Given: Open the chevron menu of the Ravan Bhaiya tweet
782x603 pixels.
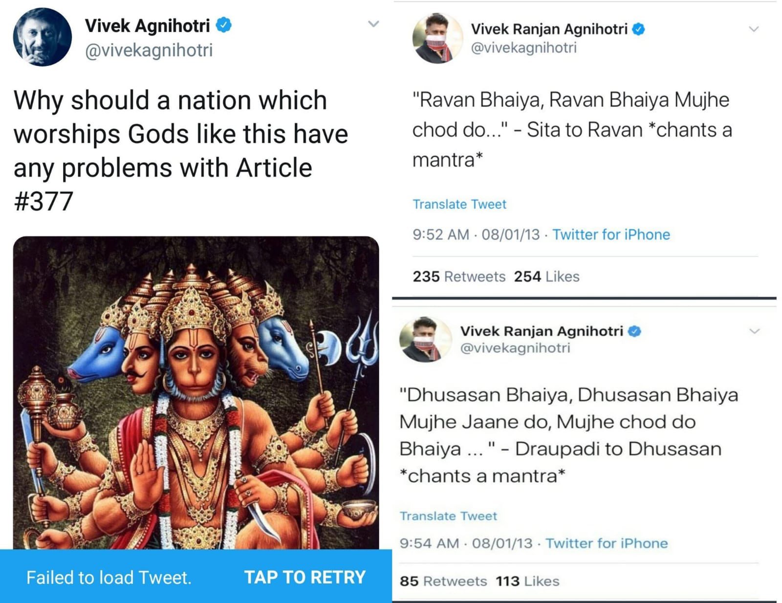Looking at the screenshot, I should coord(754,29).
